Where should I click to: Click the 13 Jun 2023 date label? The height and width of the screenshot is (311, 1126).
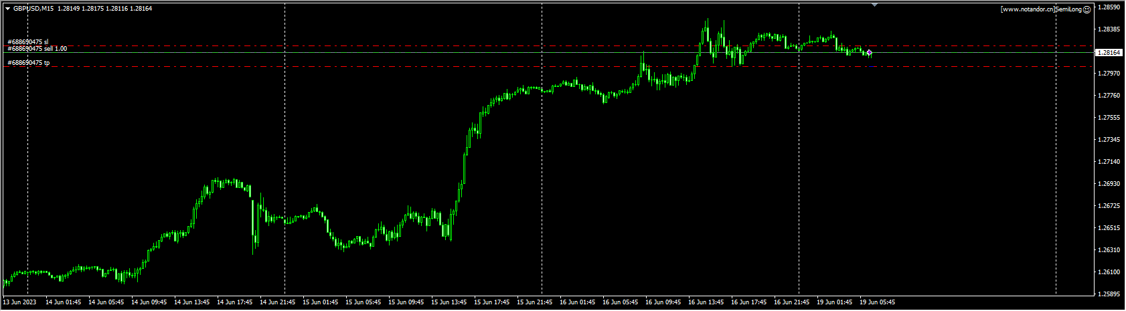coord(20,302)
